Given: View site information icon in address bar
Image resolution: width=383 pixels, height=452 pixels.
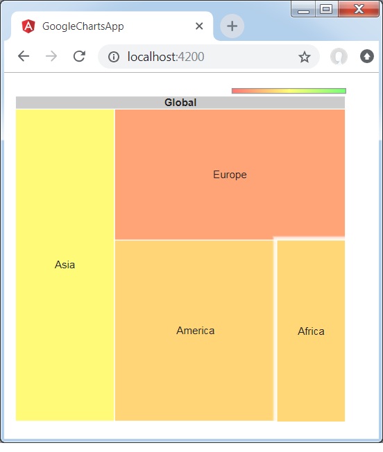Looking at the screenshot, I should point(114,57).
